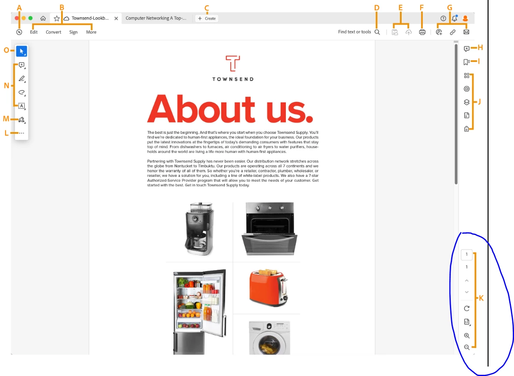Open the document page panel icon
Screen dimensions: 514x376
[467, 115]
